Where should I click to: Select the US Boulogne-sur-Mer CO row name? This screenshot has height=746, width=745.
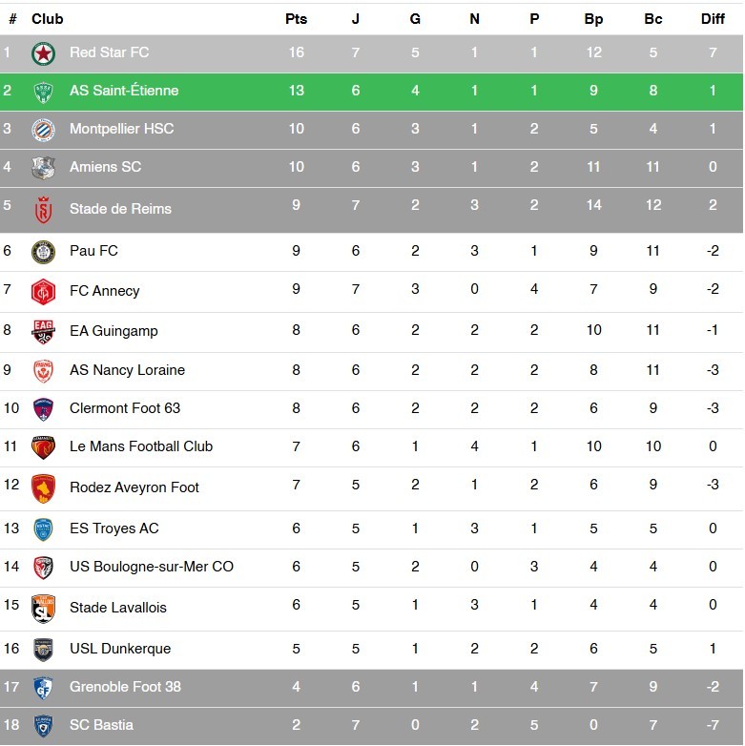click(x=152, y=567)
